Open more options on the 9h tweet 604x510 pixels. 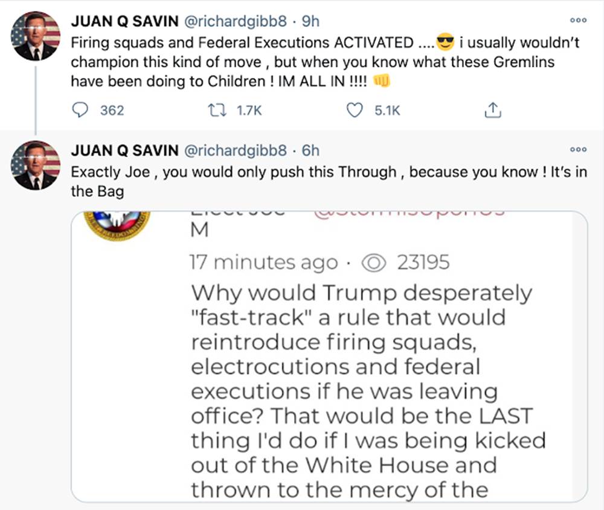(x=578, y=21)
